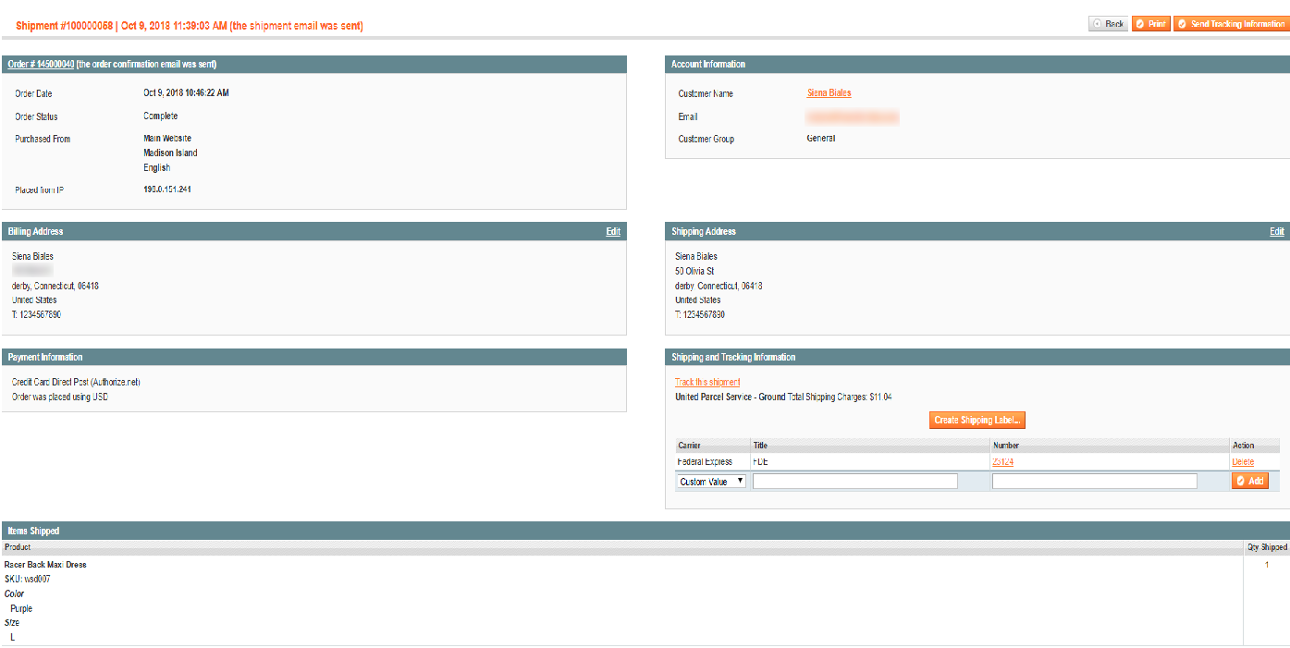Click Track this shipment link
This screenshot has width=1290, height=648.
click(x=706, y=383)
